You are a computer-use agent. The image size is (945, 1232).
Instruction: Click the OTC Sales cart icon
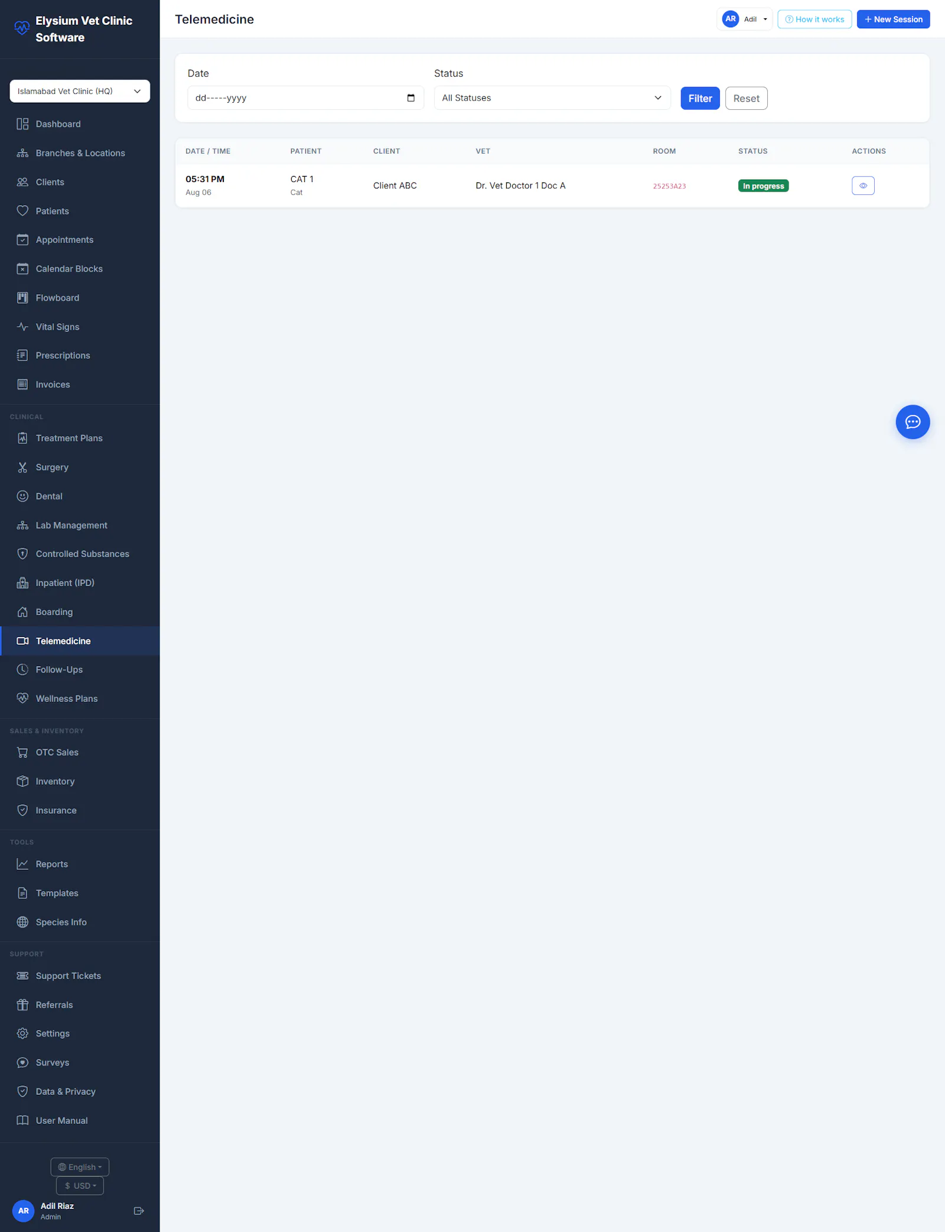(22, 753)
